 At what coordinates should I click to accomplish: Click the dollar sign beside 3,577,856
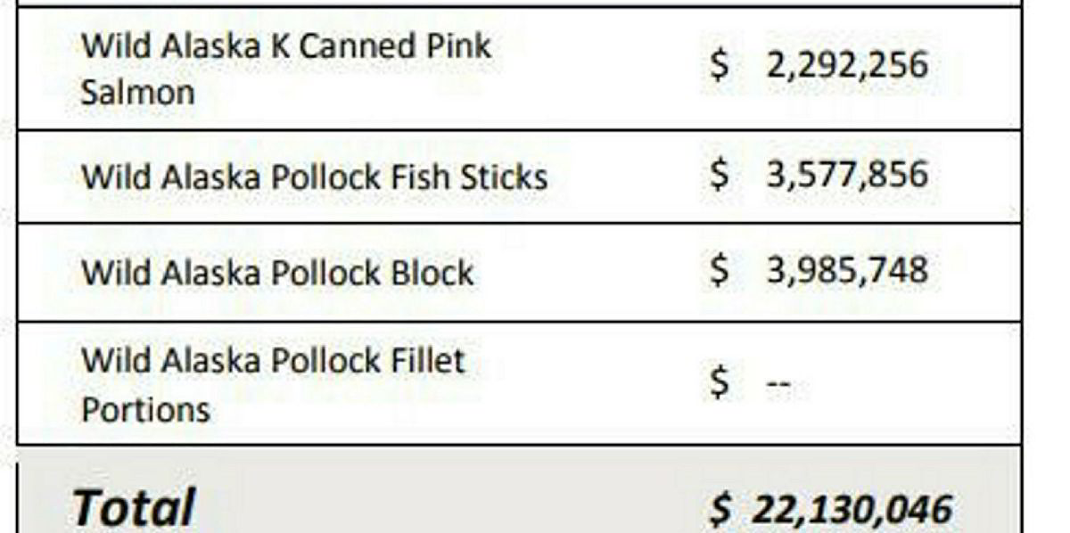[x=719, y=174]
